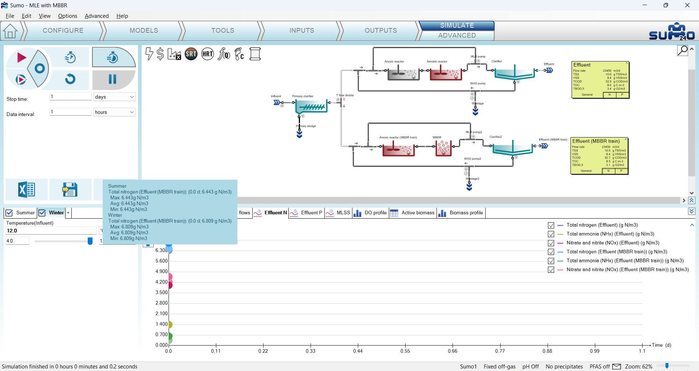This screenshot has height=371, width=699.
Task: Click the SRT round icon
Action: coord(191,54)
